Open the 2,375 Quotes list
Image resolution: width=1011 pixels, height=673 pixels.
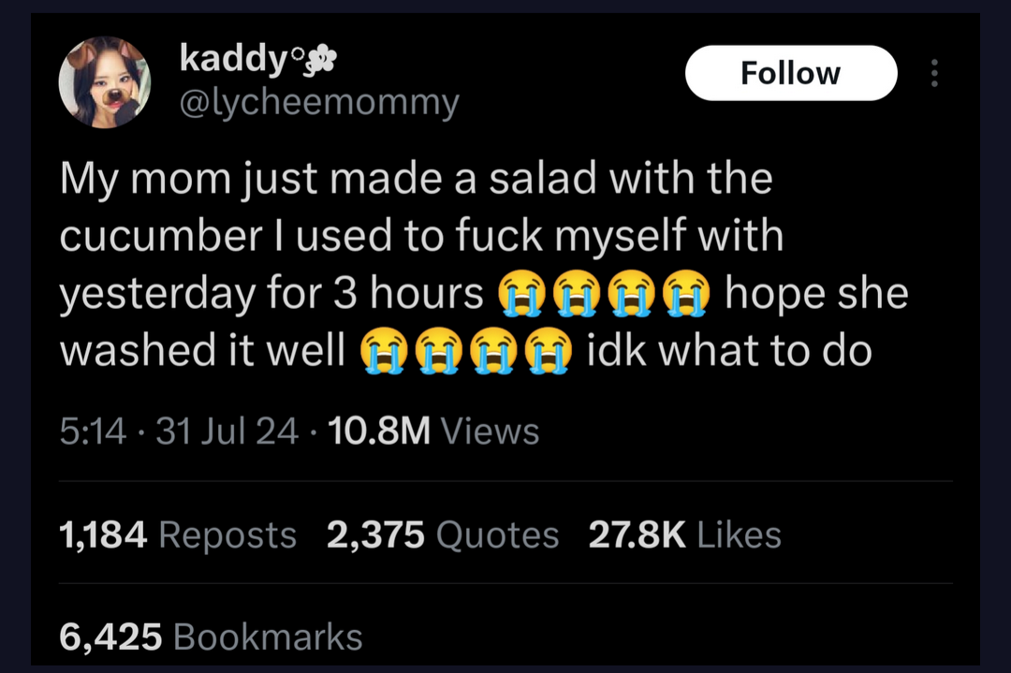click(443, 535)
